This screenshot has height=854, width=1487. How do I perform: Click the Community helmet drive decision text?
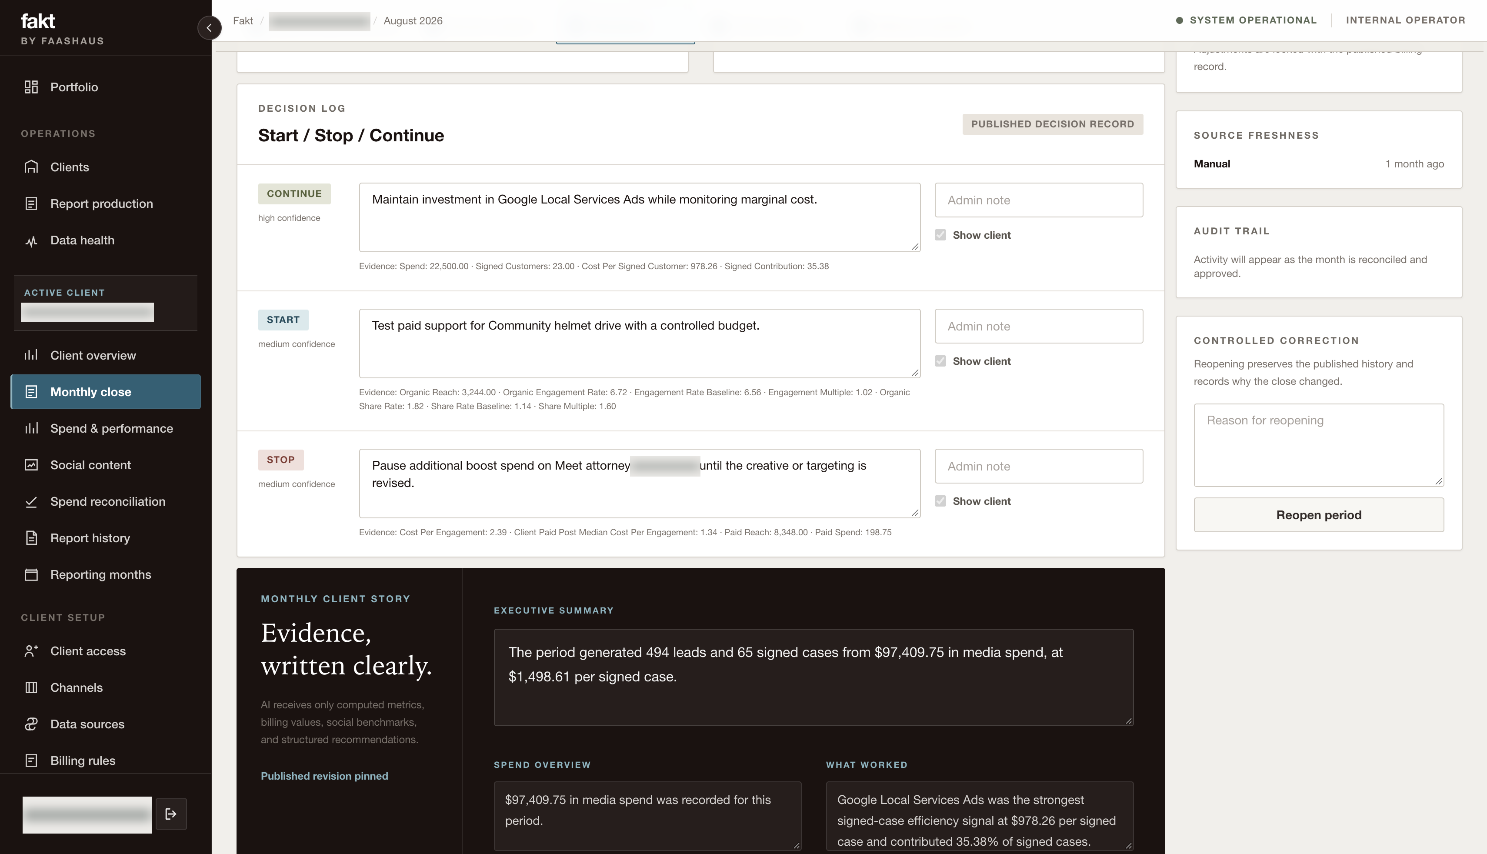coord(639,343)
